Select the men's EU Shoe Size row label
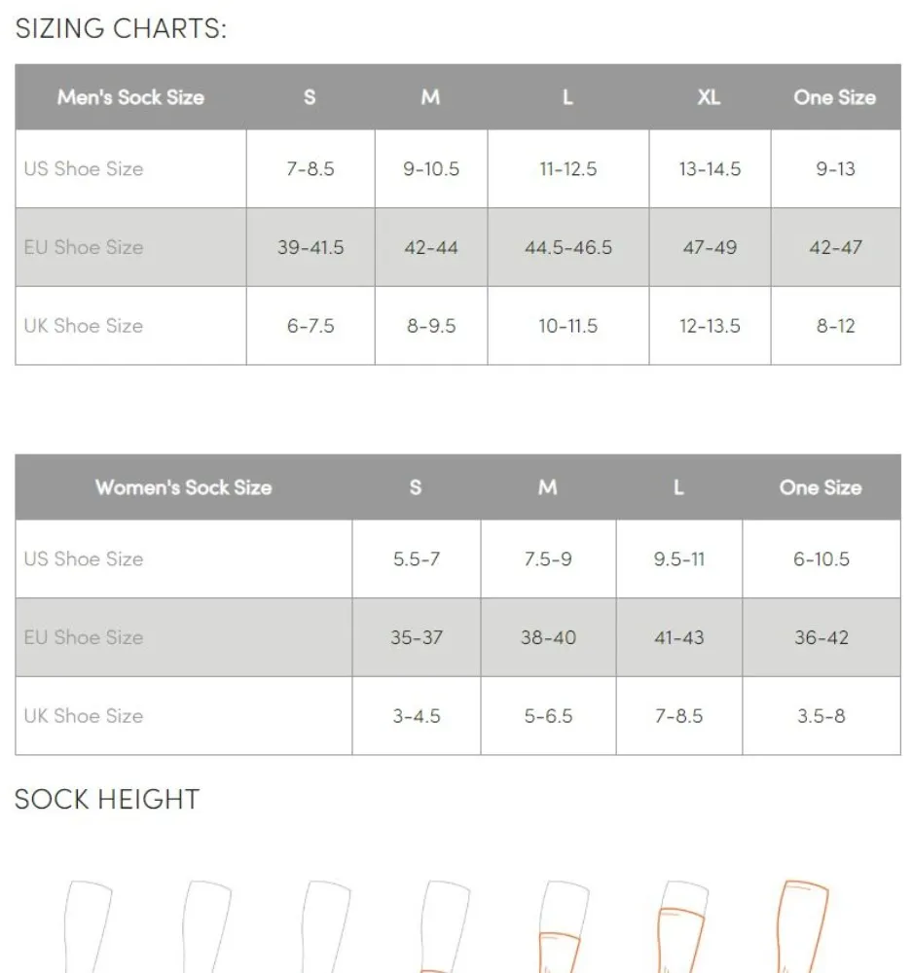Image resolution: width=912 pixels, height=973 pixels. click(x=84, y=247)
